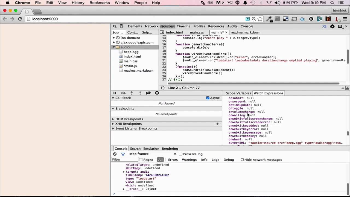
Task: Filter console by Warnings
Action: pyautogui.click(x=189, y=160)
